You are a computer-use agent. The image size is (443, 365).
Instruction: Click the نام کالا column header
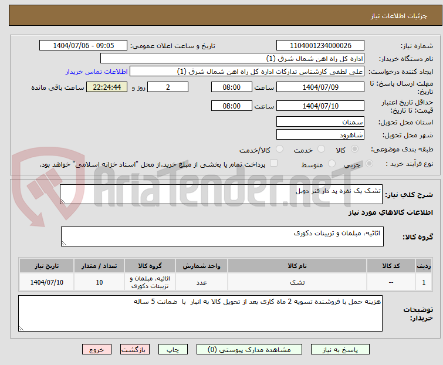[x=297, y=266]
